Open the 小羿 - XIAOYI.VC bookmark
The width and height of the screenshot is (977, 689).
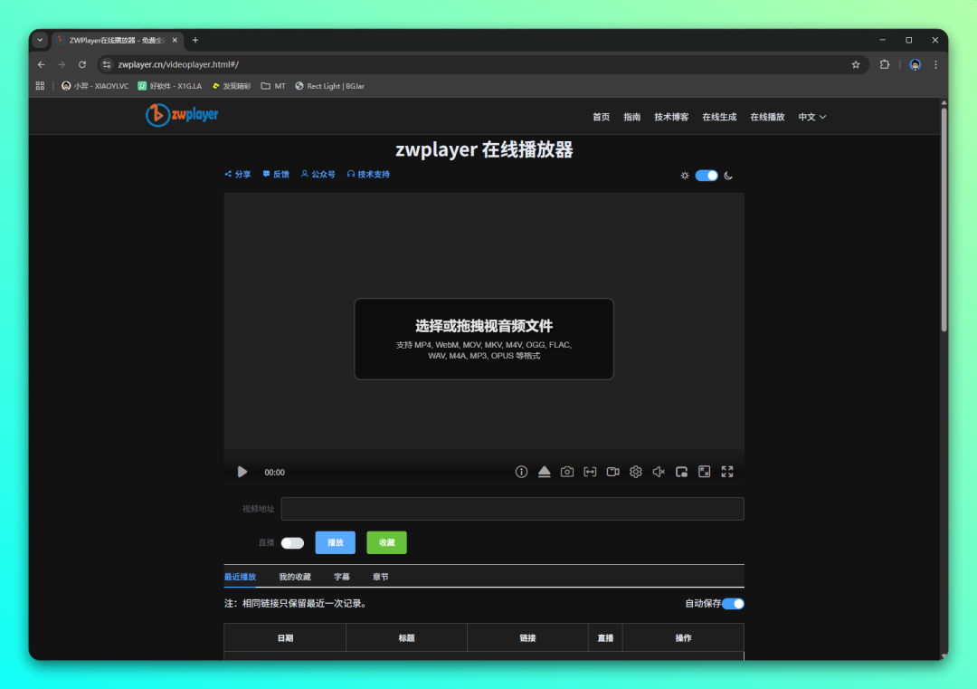coord(95,86)
